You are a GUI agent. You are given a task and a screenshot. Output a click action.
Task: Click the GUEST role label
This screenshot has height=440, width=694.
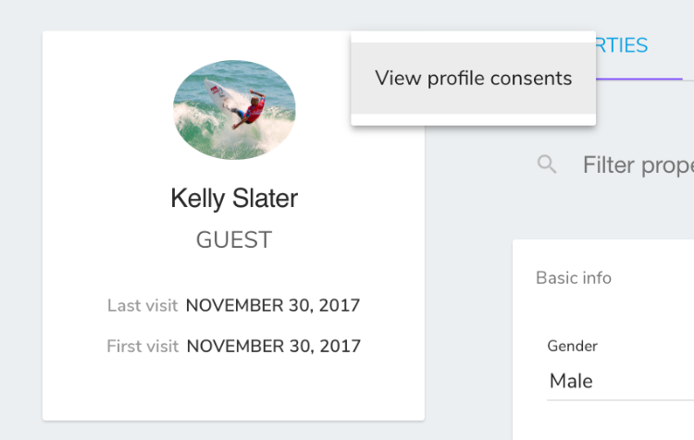click(234, 240)
